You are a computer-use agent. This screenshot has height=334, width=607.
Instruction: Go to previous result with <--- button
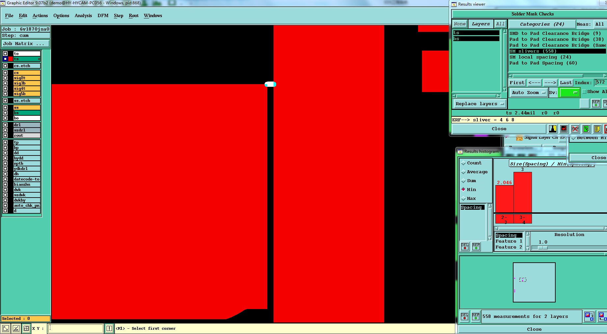pyautogui.click(x=534, y=83)
